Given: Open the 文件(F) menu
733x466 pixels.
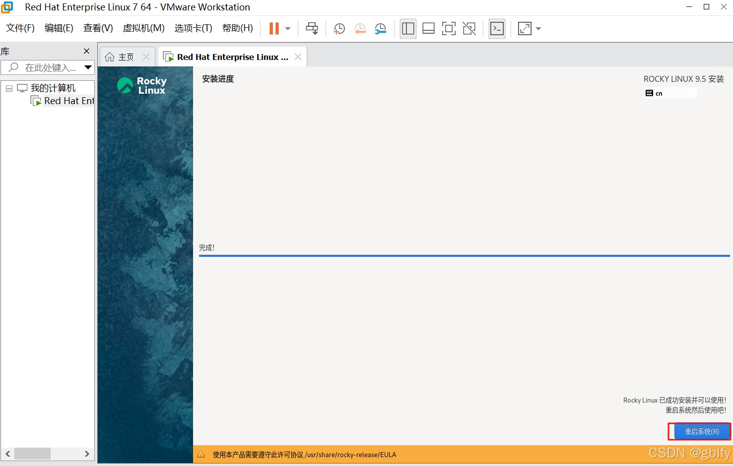Looking at the screenshot, I should point(20,28).
